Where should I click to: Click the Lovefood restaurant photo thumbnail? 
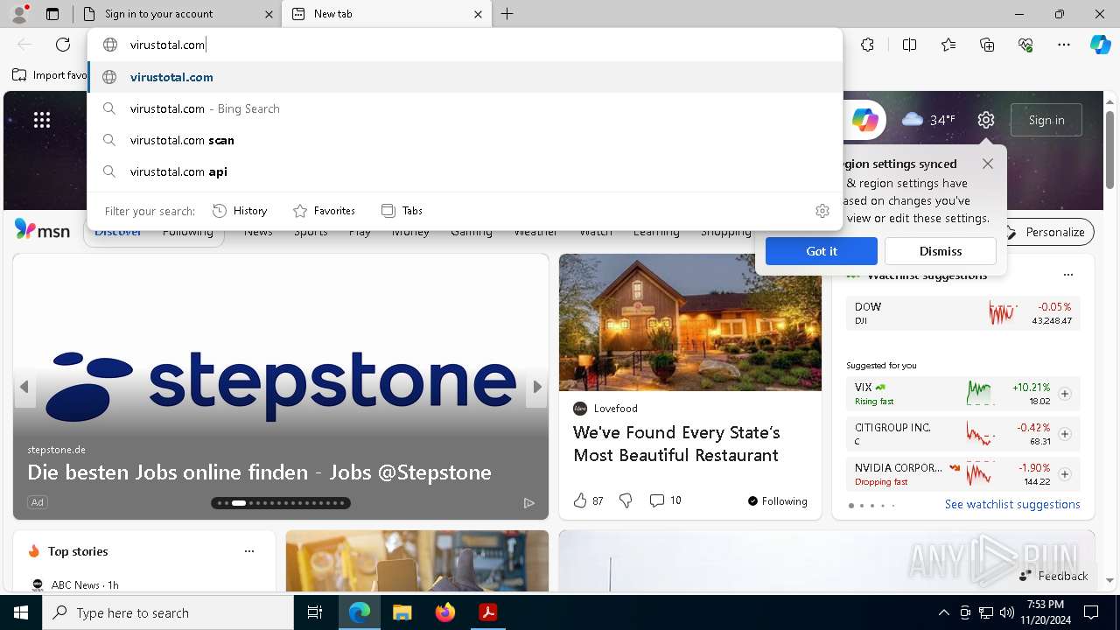690,322
